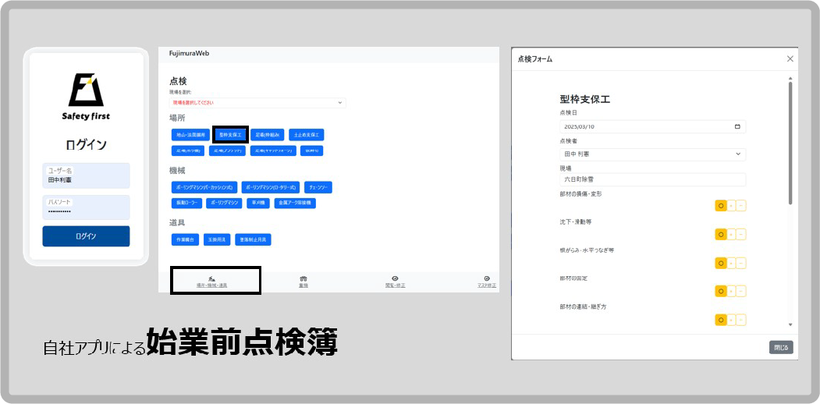Open the 現場を選択してください dropdown
Screen dimensions: 820x404
(257, 103)
